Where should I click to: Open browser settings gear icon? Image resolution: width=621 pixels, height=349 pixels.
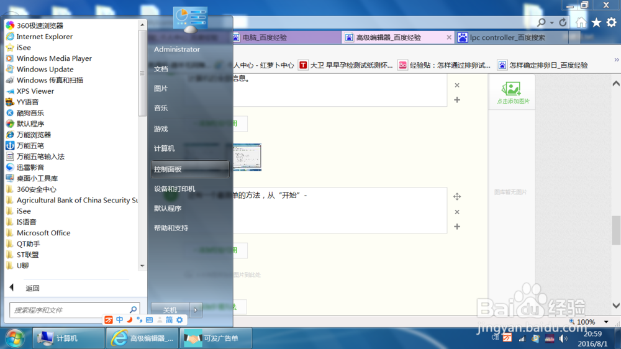tap(612, 22)
